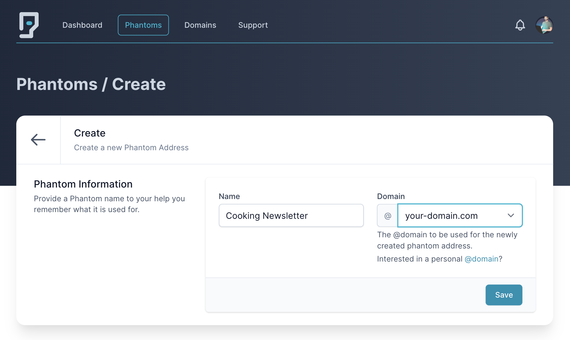Click the Phantom app logo
This screenshot has height=340, width=570.
29,25
